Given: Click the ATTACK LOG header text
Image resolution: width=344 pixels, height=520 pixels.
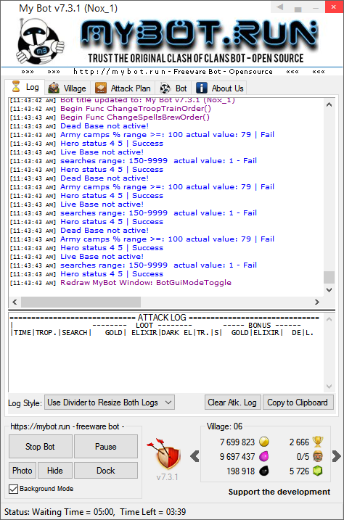Looking at the screenshot, I should coord(162,318).
